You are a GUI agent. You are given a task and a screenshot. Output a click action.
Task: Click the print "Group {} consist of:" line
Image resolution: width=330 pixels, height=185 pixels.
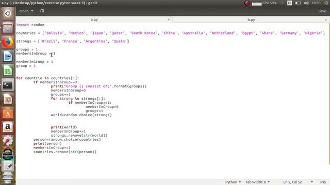(x=98, y=86)
